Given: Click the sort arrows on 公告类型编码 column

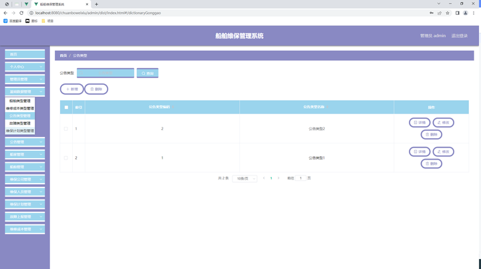Looking at the screenshot, I should [173, 107].
